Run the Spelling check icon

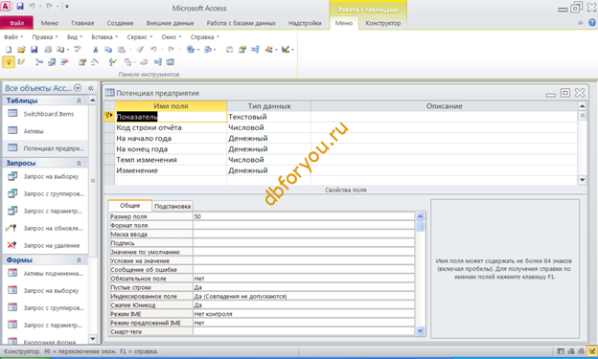tap(78, 50)
